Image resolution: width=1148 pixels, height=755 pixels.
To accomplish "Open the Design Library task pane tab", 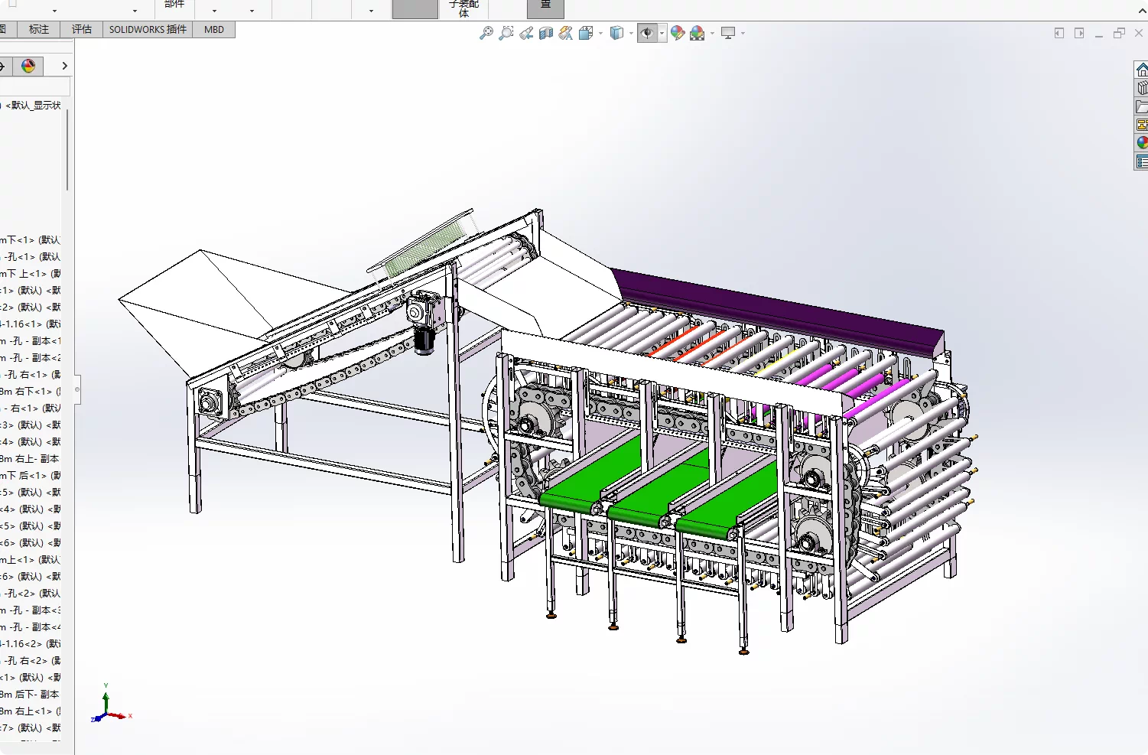I will point(1141,88).
